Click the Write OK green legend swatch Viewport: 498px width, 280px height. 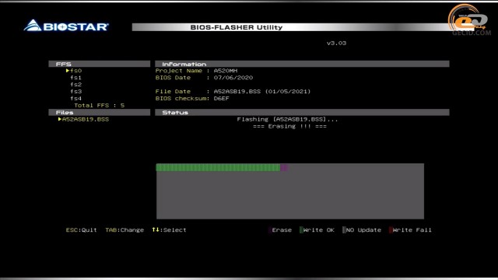301,230
